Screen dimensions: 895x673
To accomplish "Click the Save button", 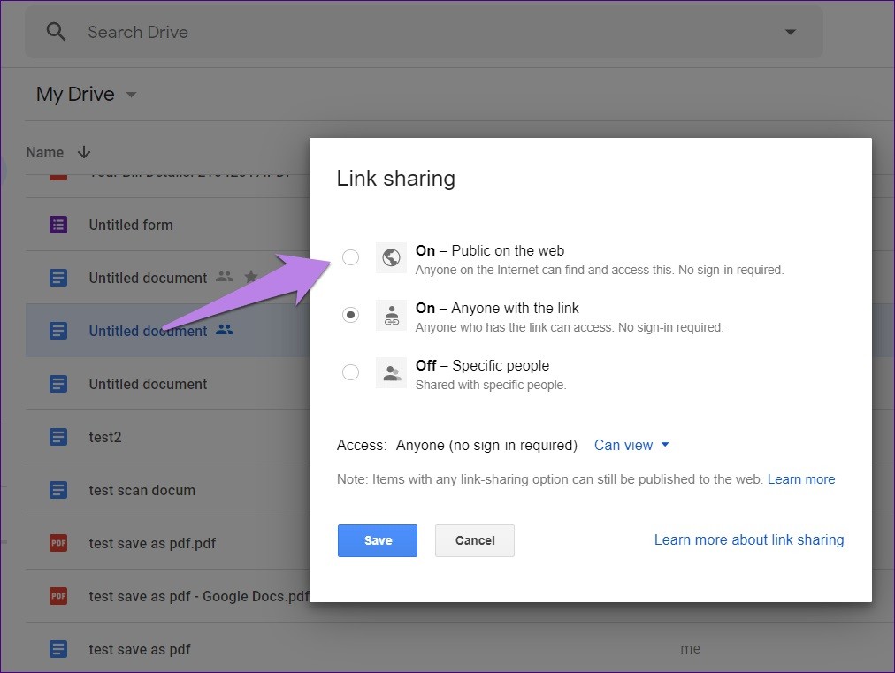I will tap(378, 540).
